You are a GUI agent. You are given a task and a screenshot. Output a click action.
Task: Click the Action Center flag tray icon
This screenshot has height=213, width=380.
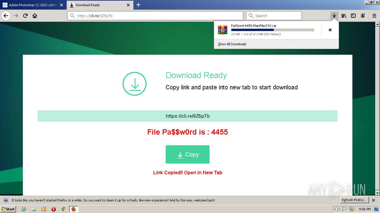coord(345,209)
